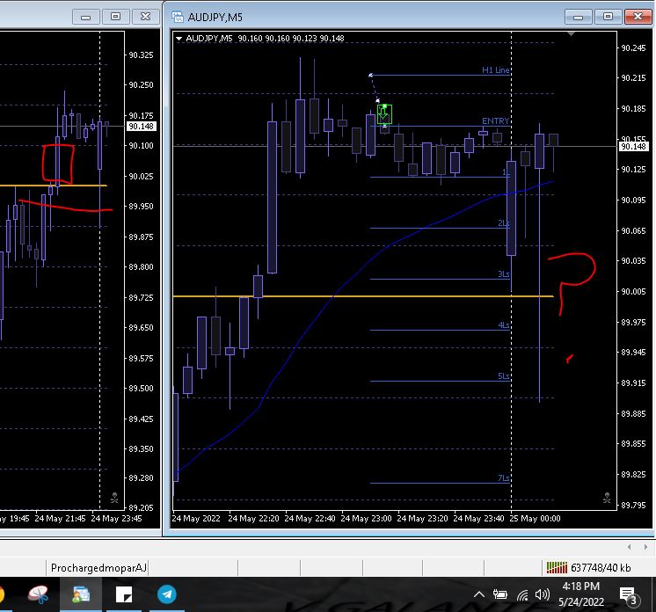Select the 7Ls level line label
This screenshot has height=612, width=656.
click(x=503, y=477)
